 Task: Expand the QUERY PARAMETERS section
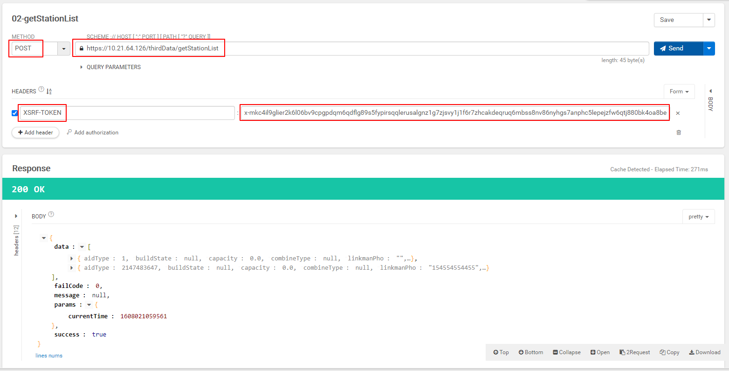point(110,67)
